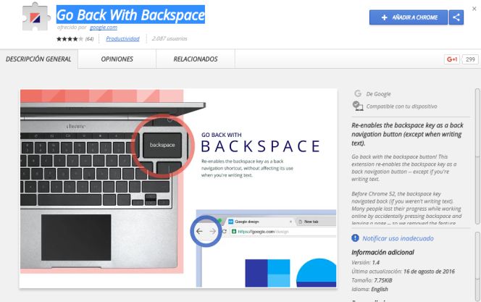This screenshot has height=302, width=481.
Task: Click Añadir a Chrome button
Action: tap(409, 17)
